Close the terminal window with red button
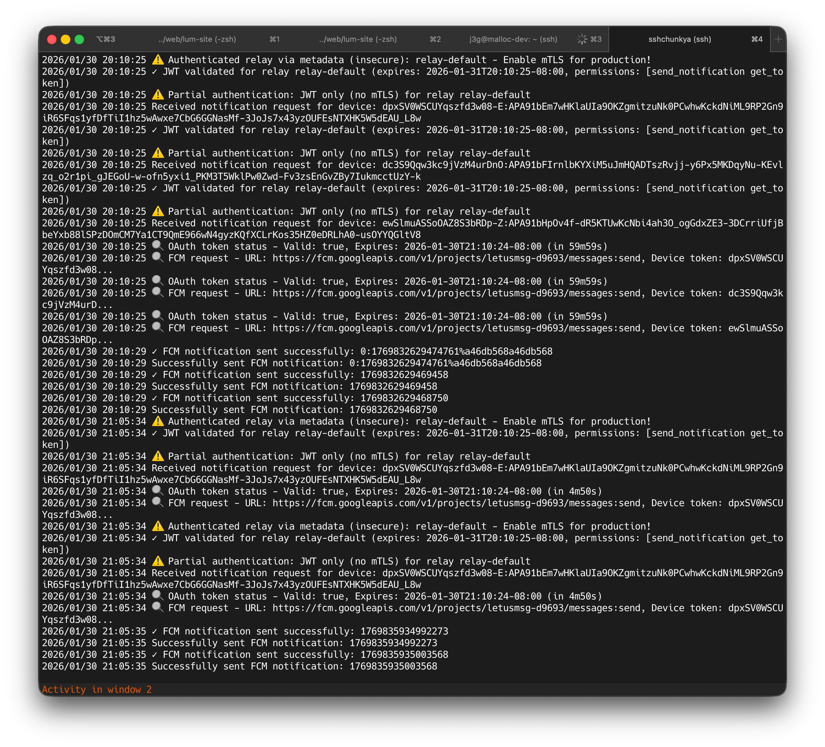The image size is (825, 747). pyautogui.click(x=51, y=39)
